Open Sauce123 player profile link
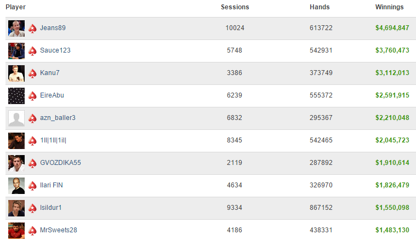Screen dimensions: 416x240 pos(55,50)
